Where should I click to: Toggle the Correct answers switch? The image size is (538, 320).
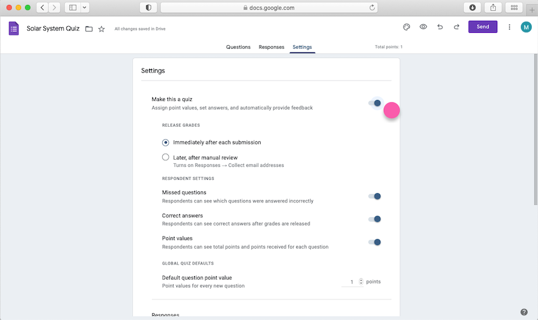pos(375,219)
